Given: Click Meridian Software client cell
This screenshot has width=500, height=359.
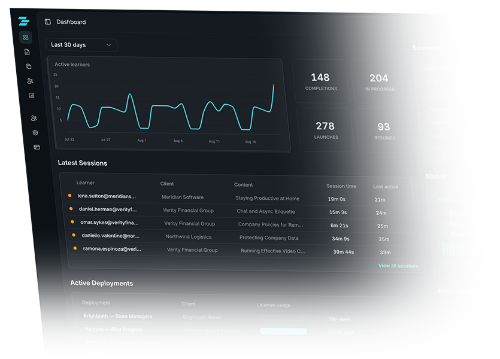Looking at the screenshot, I should pos(183,197).
